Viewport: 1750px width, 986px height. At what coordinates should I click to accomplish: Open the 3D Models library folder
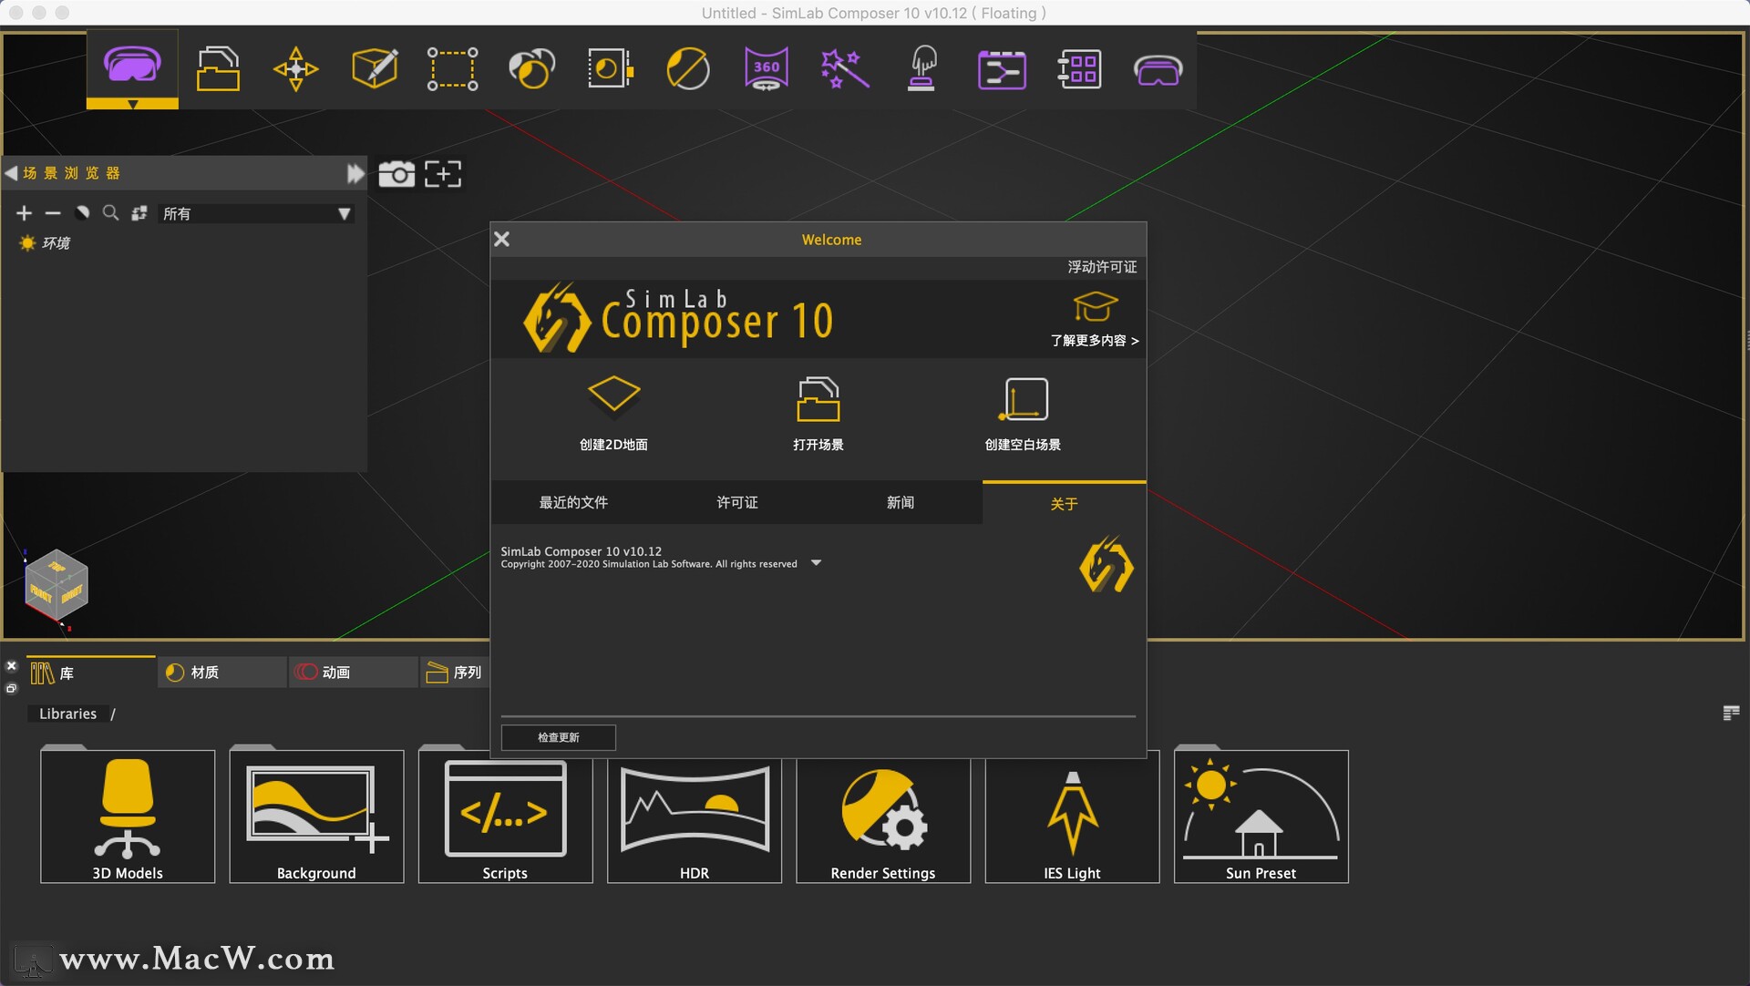(x=128, y=816)
